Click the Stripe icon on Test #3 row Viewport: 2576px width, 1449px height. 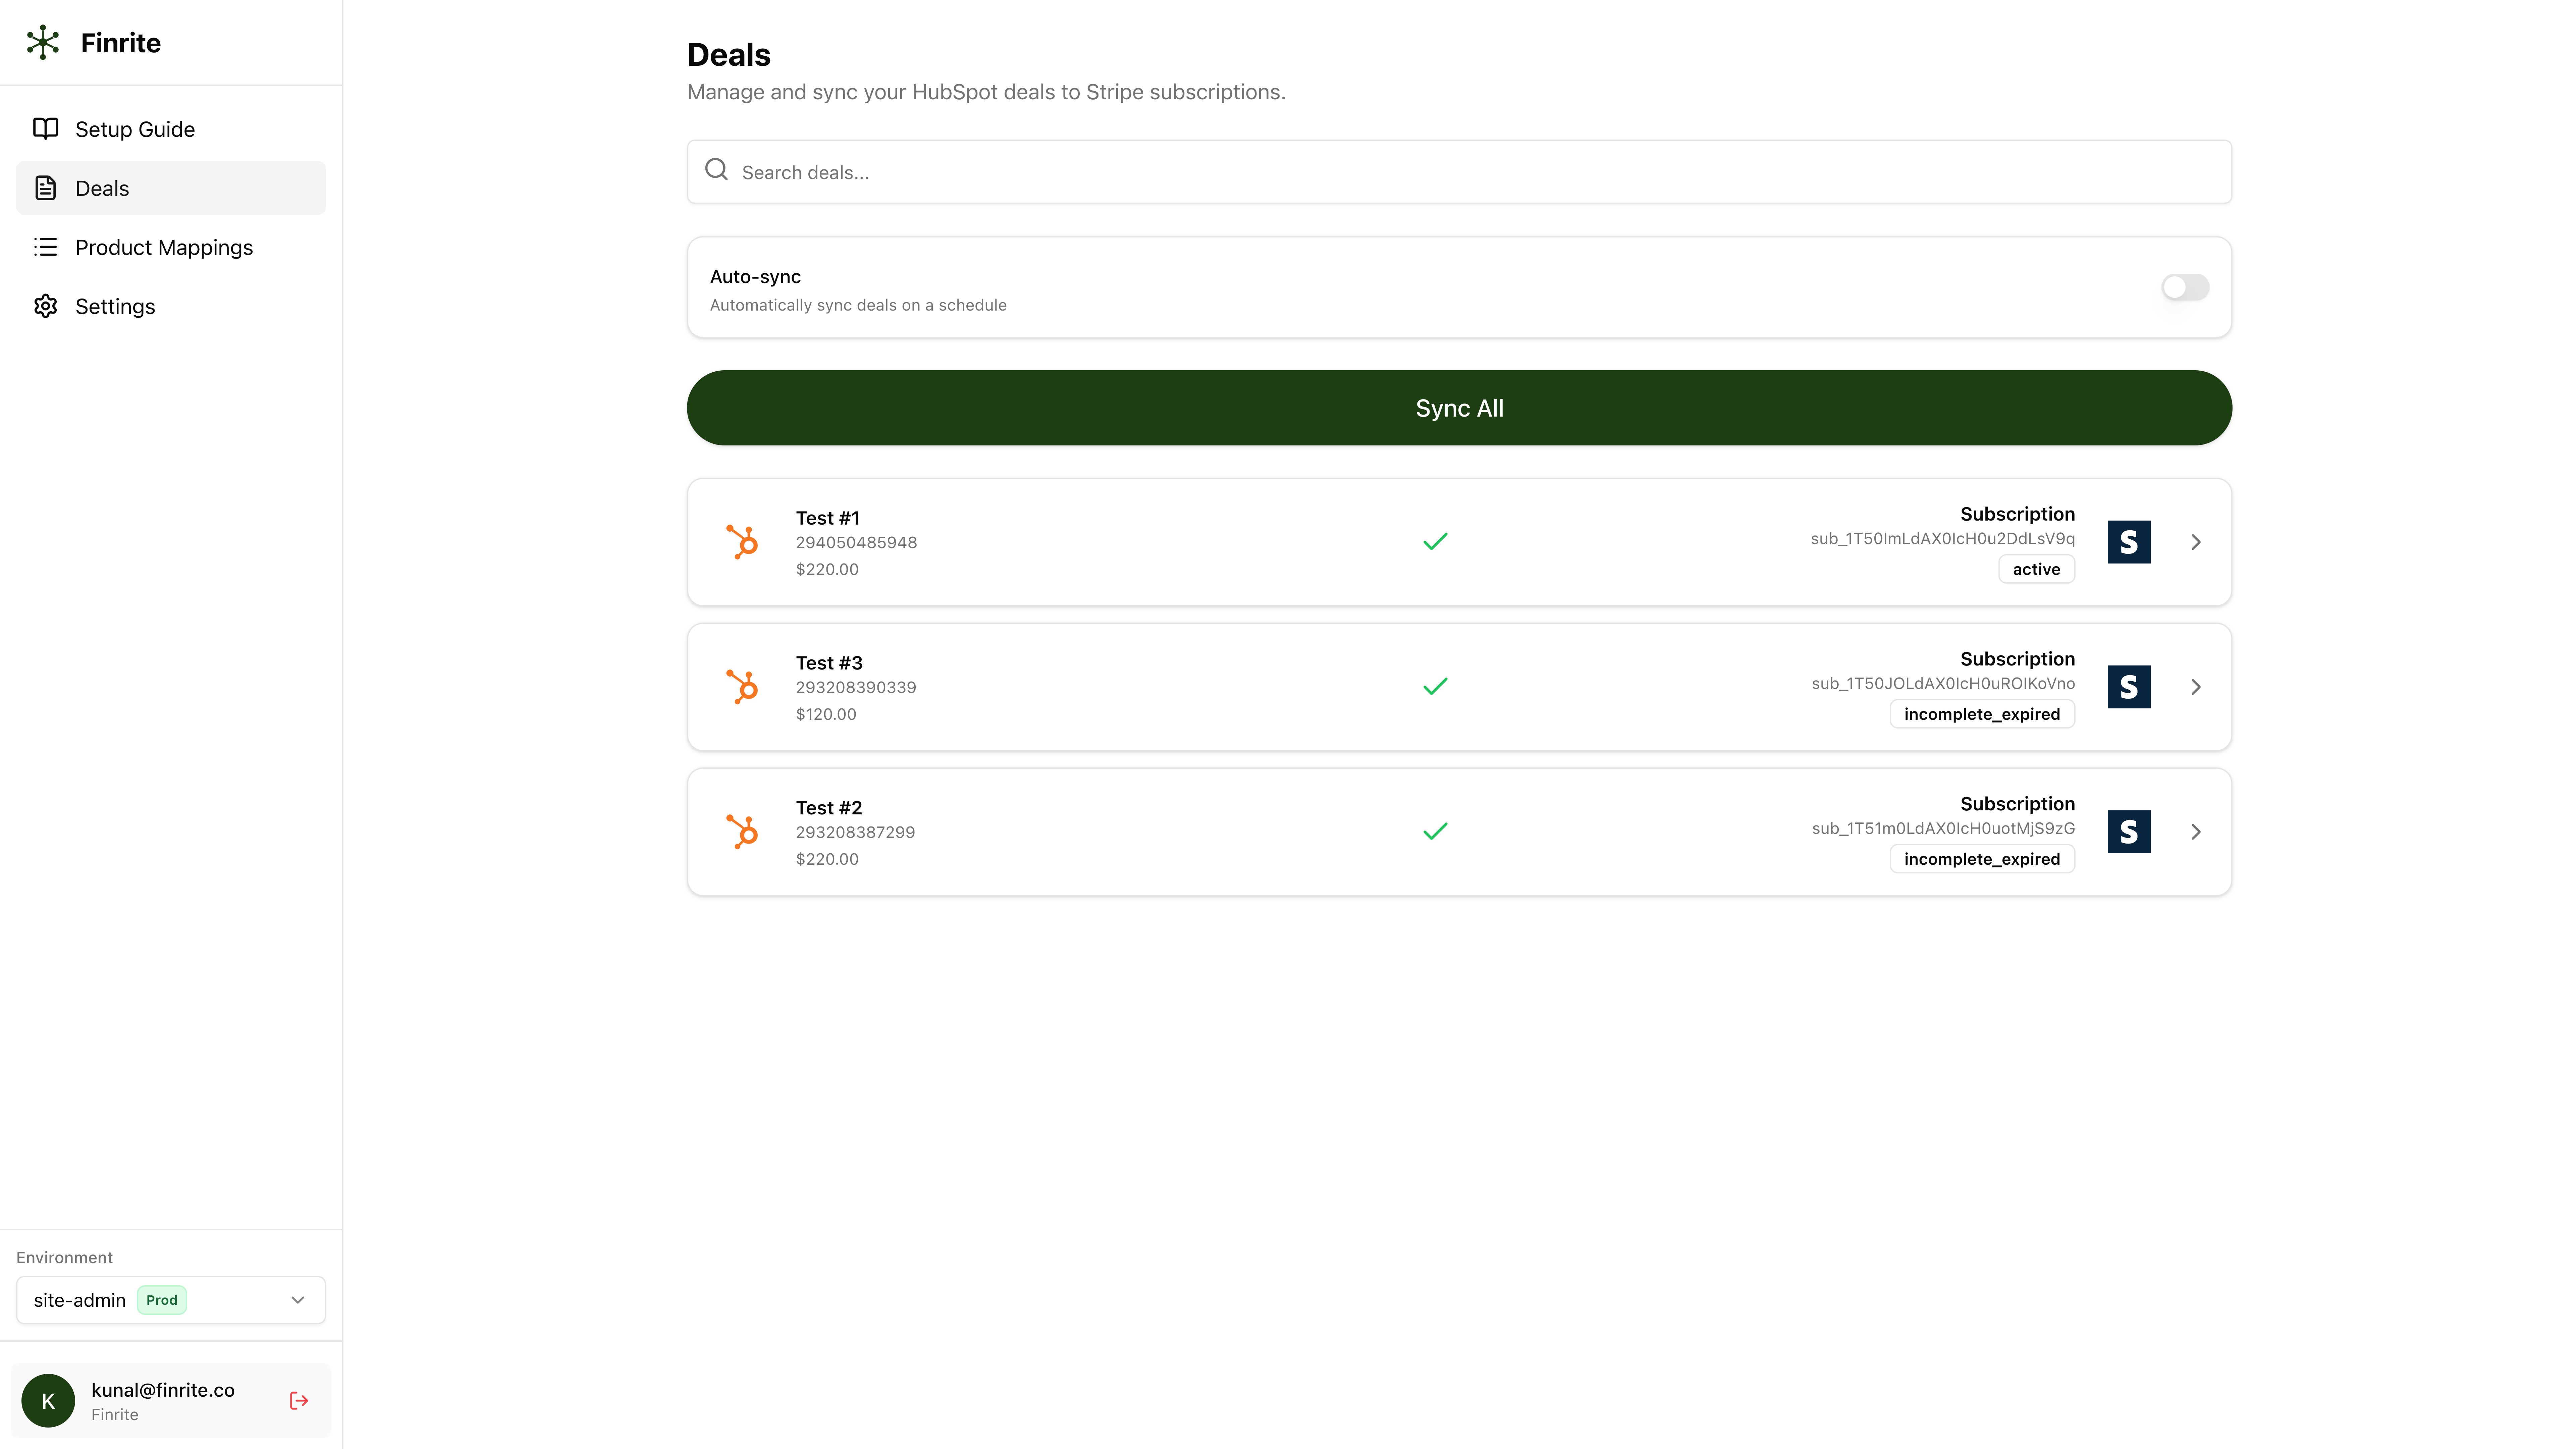2129,687
